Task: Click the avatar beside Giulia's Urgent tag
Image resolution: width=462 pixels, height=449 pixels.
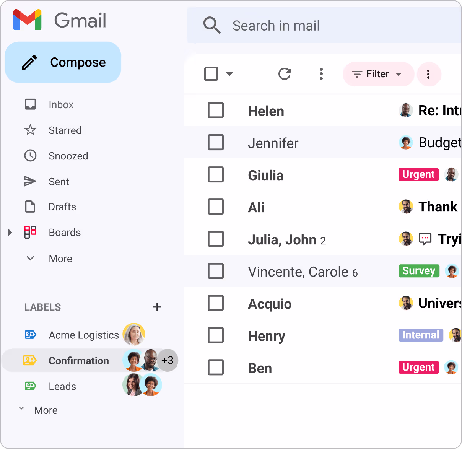Action: click(451, 174)
